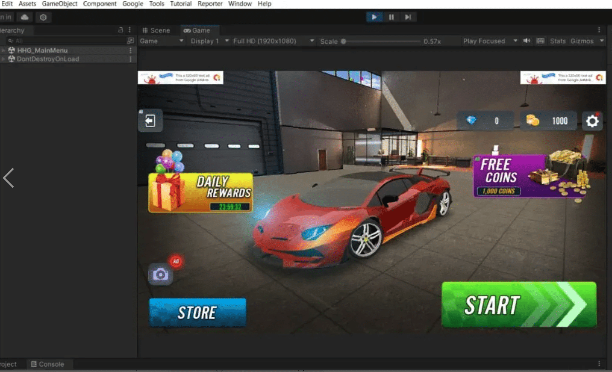The width and height of the screenshot is (612, 372).
Task: Click the Step frame button
Action: point(408,17)
